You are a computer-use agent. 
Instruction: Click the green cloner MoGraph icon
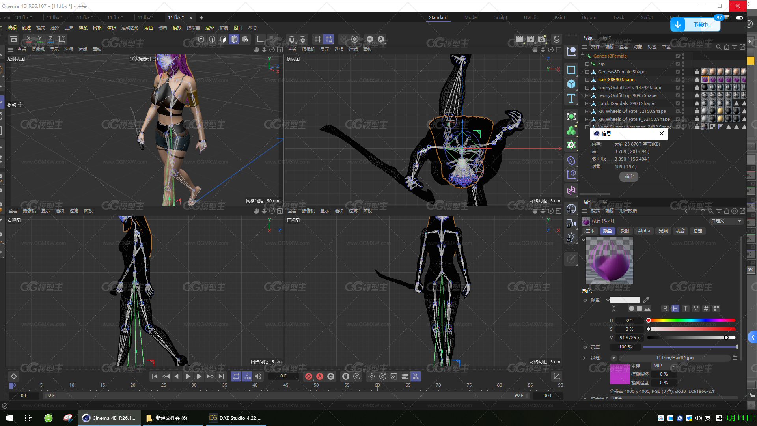pos(571,130)
